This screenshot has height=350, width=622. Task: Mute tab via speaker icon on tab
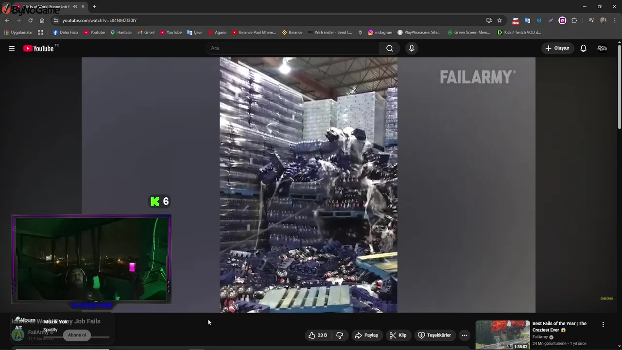75,7
